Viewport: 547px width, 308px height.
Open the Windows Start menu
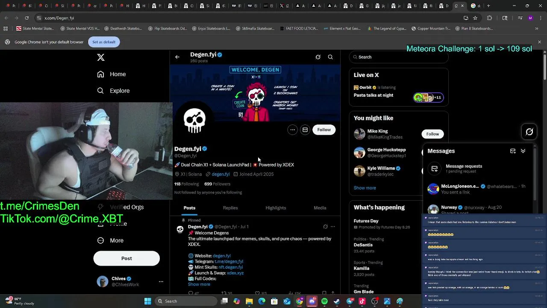(x=147, y=301)
